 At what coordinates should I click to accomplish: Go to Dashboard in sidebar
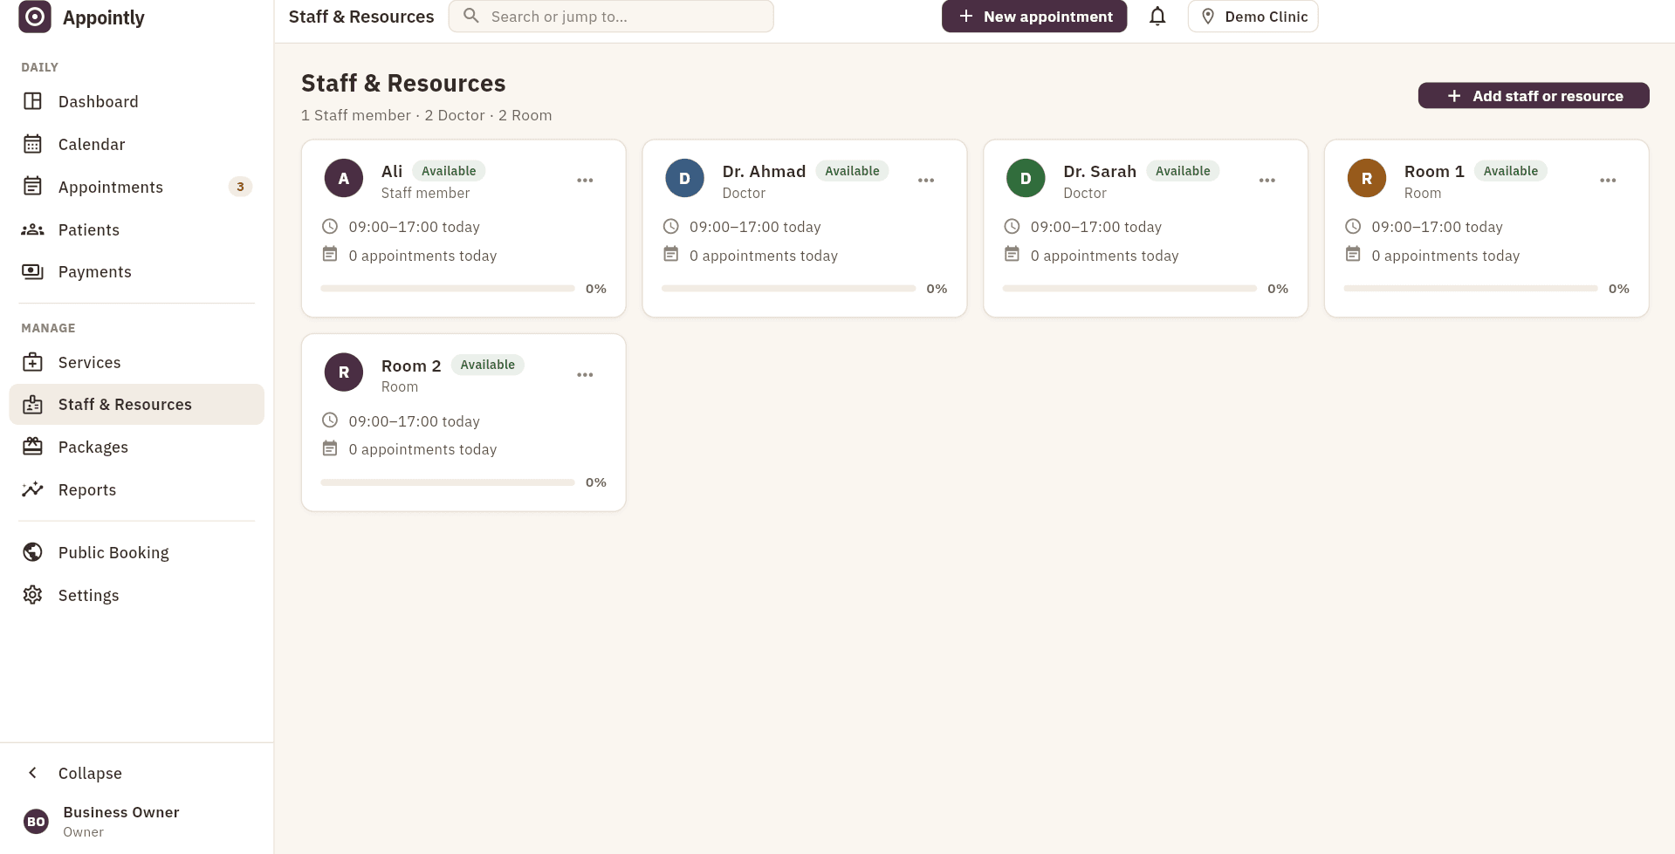click(x=136, y=101)
